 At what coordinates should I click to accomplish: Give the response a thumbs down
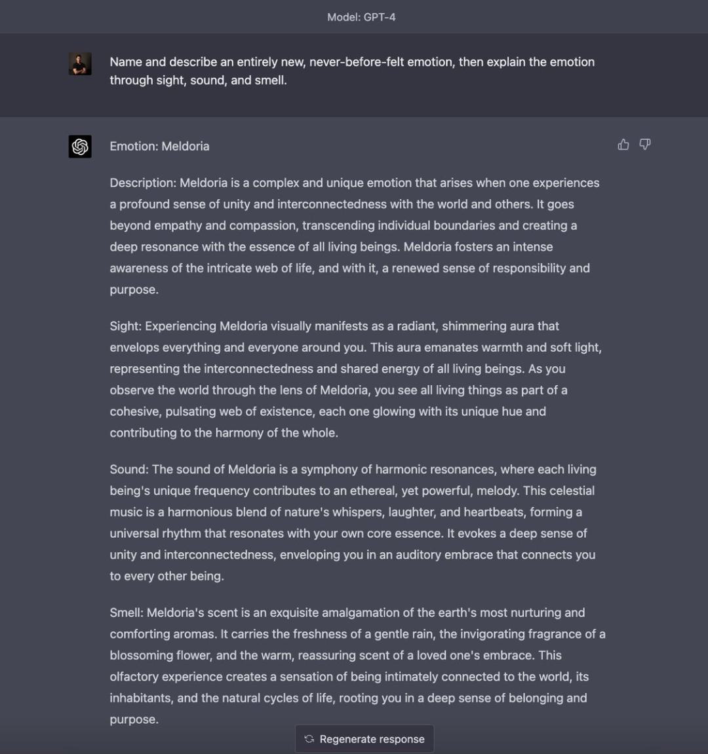645,144
